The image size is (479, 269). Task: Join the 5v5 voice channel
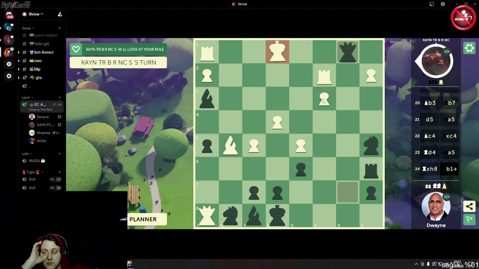[41, 179]
